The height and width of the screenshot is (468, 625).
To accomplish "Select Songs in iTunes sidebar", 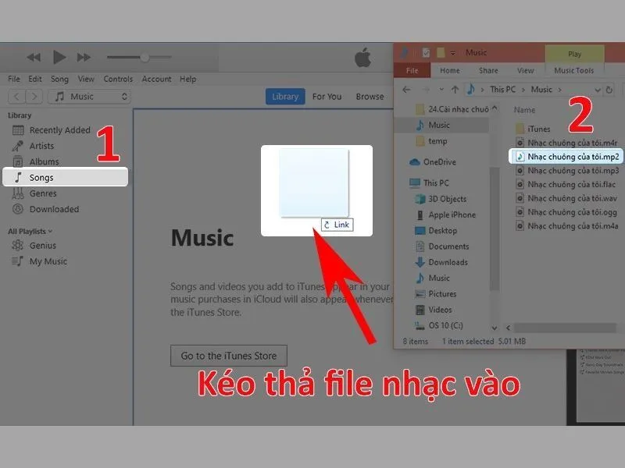I will coord(65,177).
